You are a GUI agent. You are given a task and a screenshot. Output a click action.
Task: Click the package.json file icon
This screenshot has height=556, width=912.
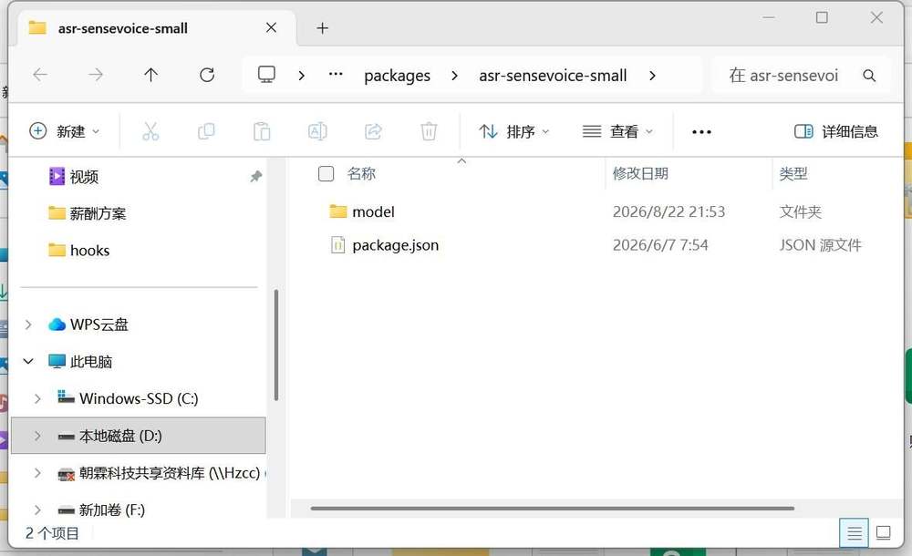tap(338, 245)
